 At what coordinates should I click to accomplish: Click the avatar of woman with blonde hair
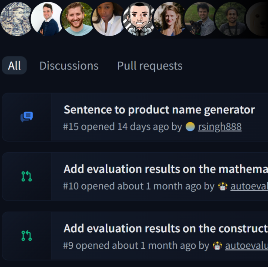[x=169, y=19]
